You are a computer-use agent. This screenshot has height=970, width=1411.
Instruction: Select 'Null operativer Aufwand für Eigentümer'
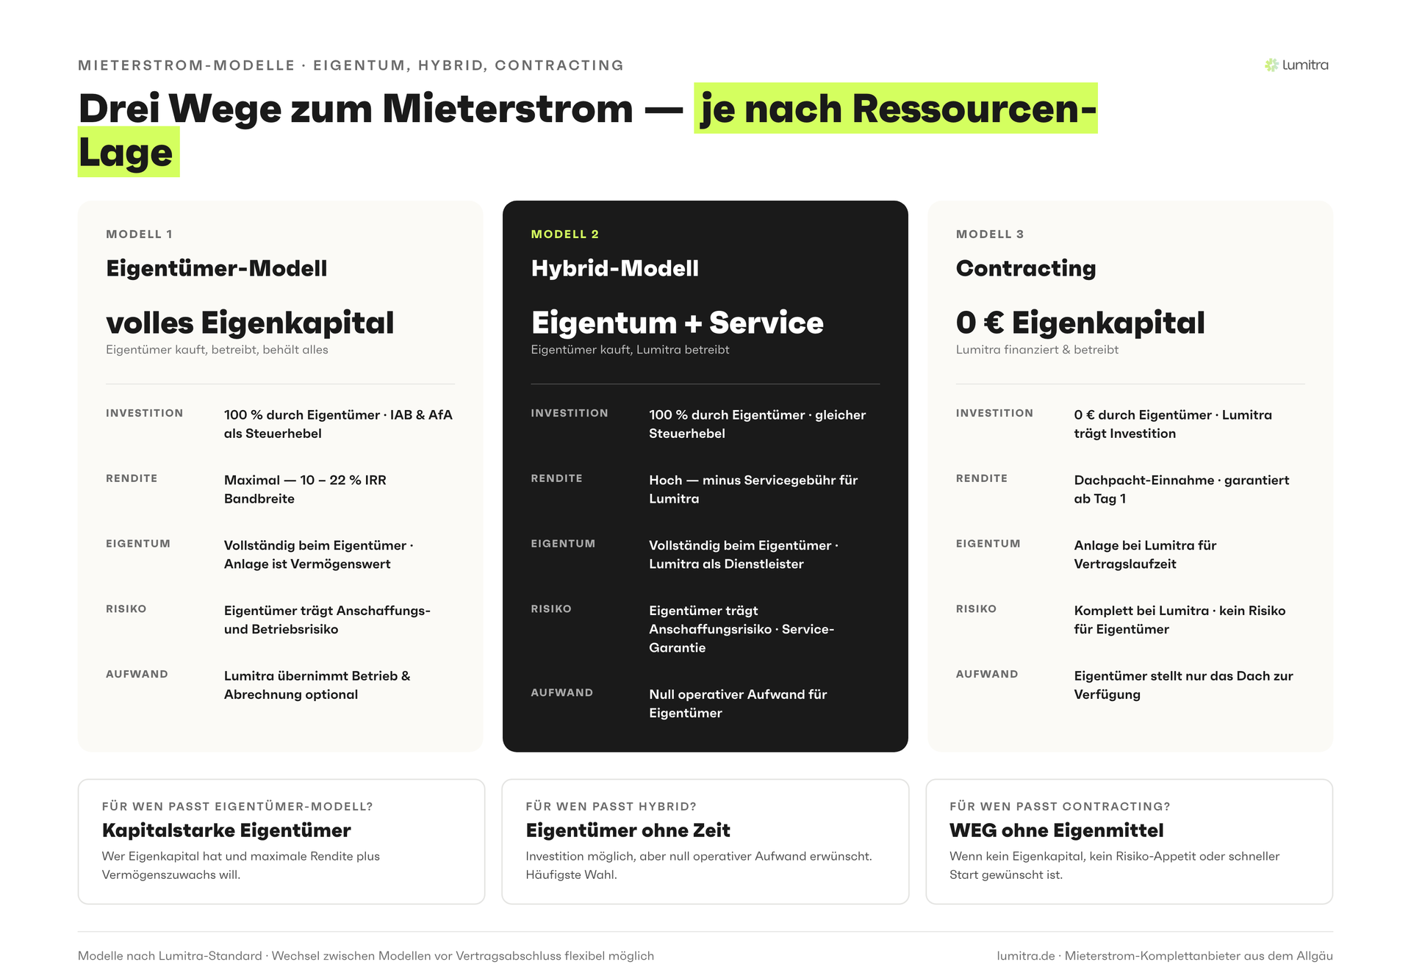[738, 704]
